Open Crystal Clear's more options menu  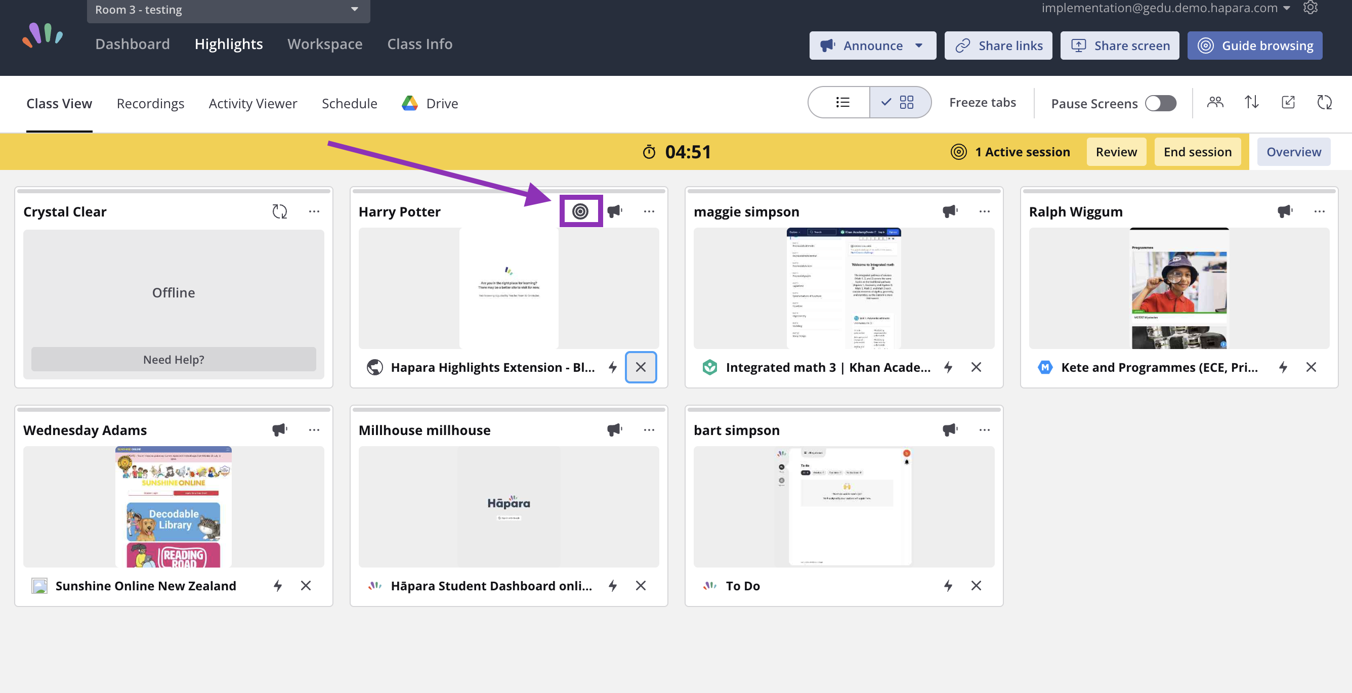tap(314, 211)
